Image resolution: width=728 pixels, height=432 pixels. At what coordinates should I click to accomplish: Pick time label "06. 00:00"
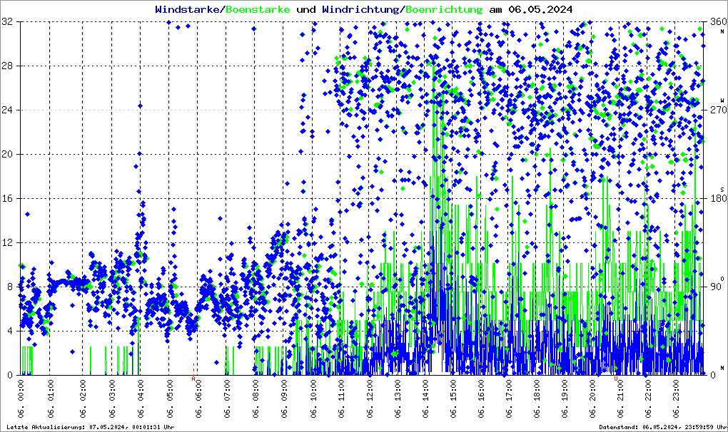21,398
